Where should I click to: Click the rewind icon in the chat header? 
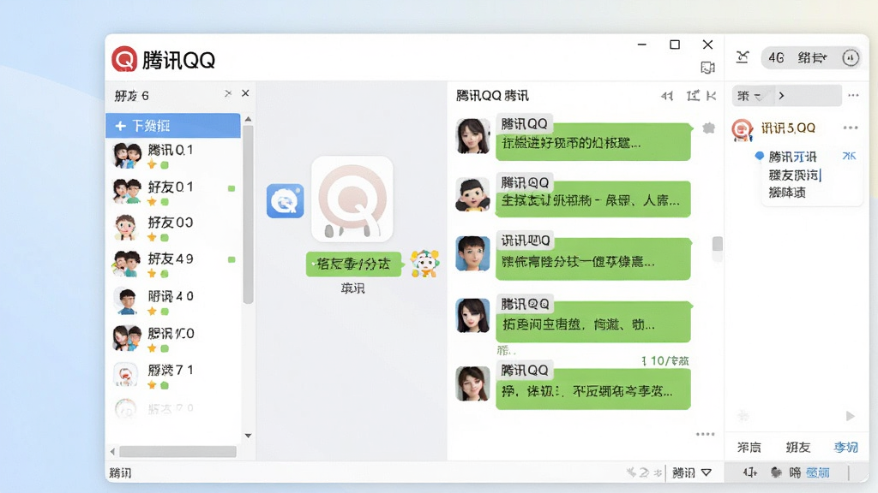[x=667, y=96]
